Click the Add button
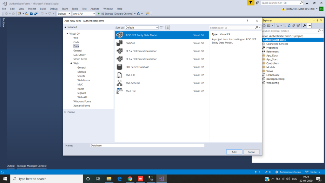This screenshot has height=183, width=325. (234, 152)
